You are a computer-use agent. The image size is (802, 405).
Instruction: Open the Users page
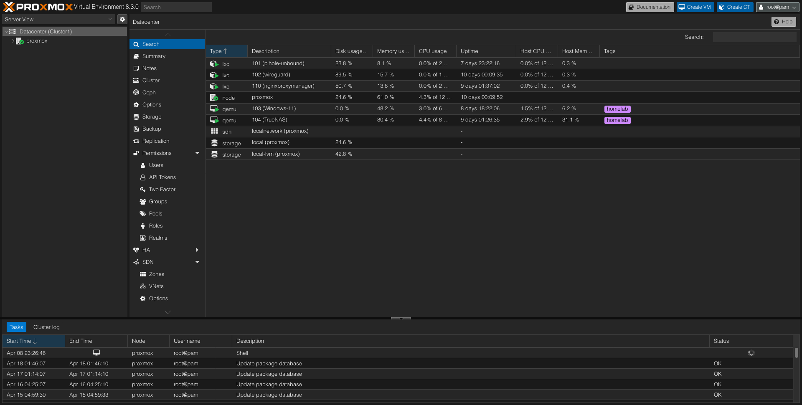click(x=167, y=165)
